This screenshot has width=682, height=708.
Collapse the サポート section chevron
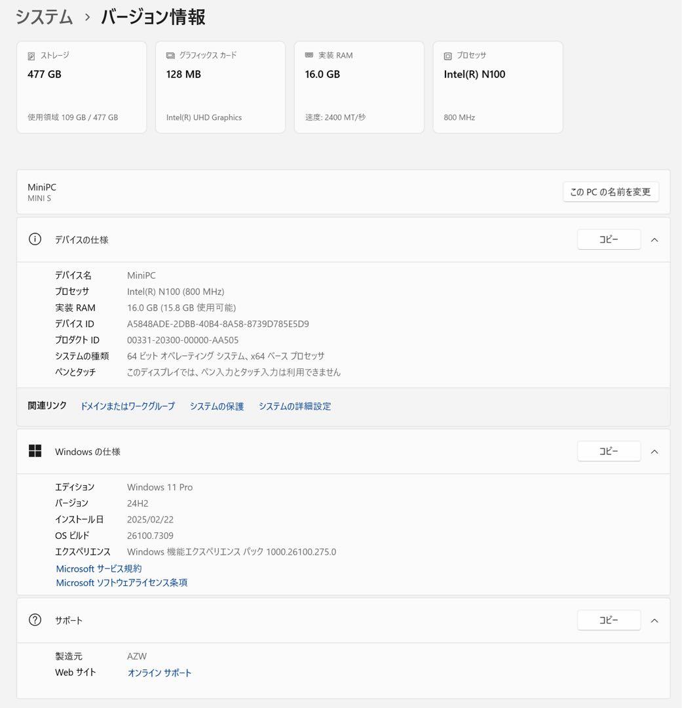[654, 621]
